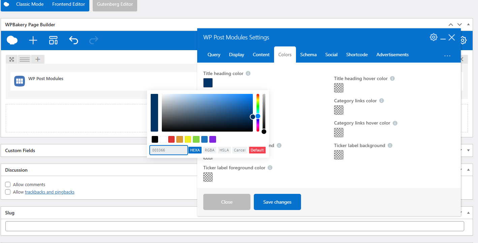Move WPBakery panel down with arrow
This screenshot has width=478, height=243.
[x=459, y=25]
